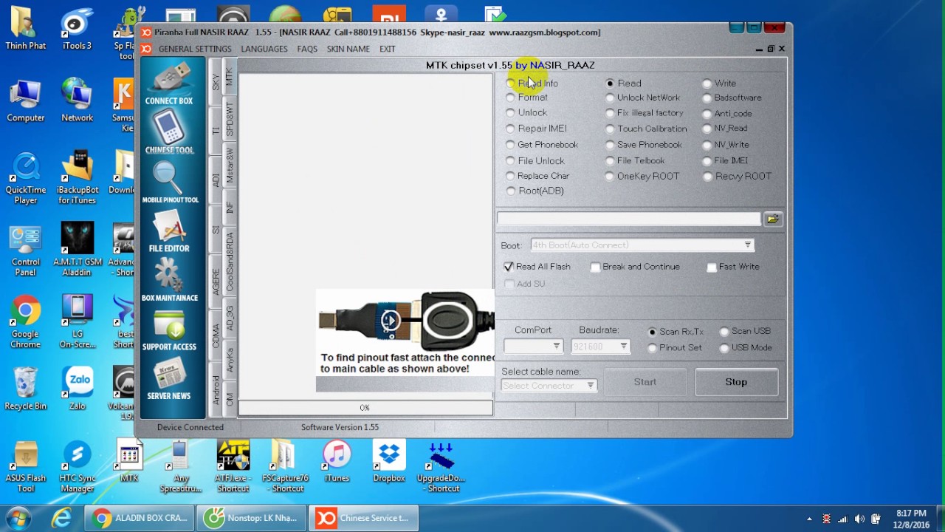Viewport: 945px width, 532px height.
Task: Open the FAQS menu
Action: (x=307, y=49)
